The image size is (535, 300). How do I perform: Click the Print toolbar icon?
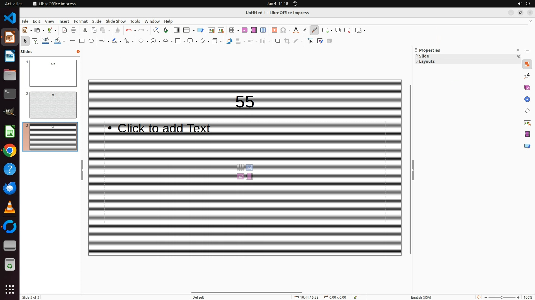[74, 30]
